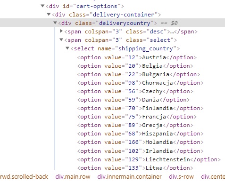Collapse the deliverycountry div arrow
Image resolution: width=225 pixels, height=182 pixels.
[x=55, y=23]
